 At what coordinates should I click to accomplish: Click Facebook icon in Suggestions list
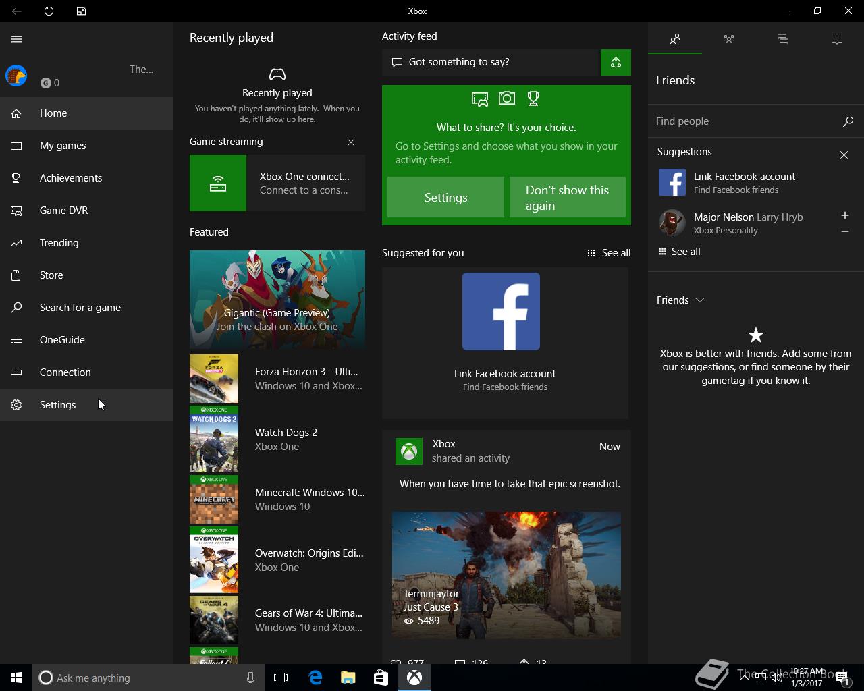672,183
